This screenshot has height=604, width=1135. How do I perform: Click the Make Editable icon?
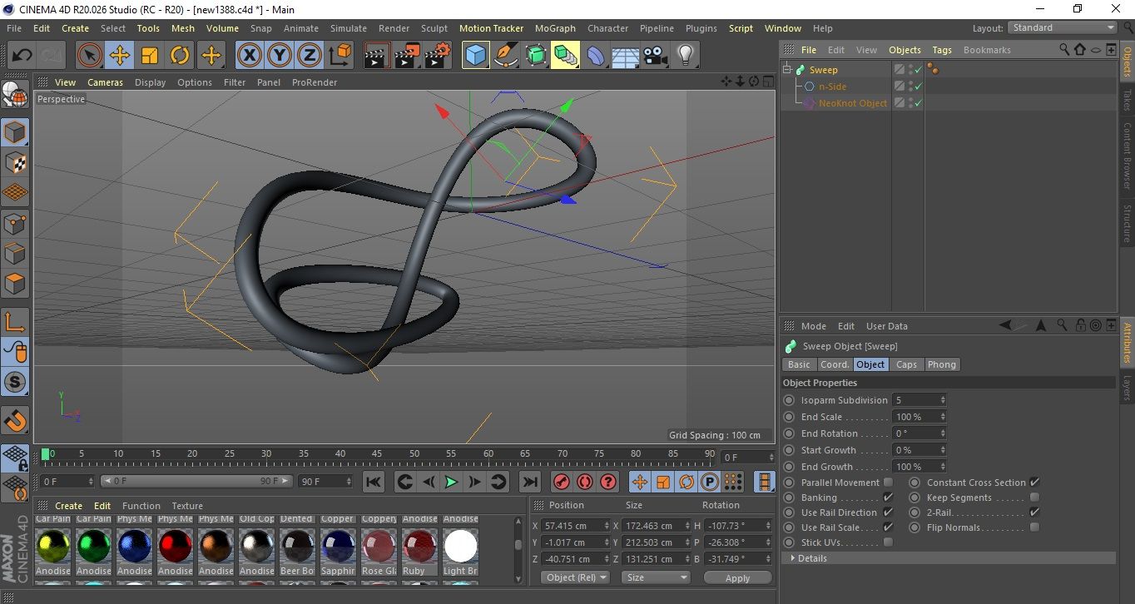coord(16,96)
